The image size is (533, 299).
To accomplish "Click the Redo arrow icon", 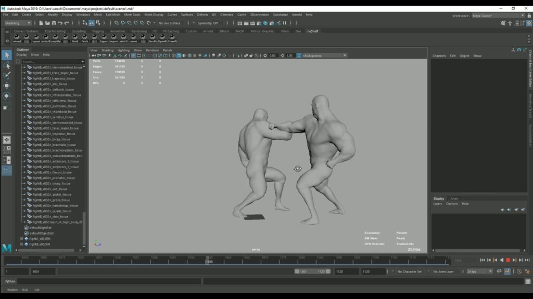I will pos(67,23).
